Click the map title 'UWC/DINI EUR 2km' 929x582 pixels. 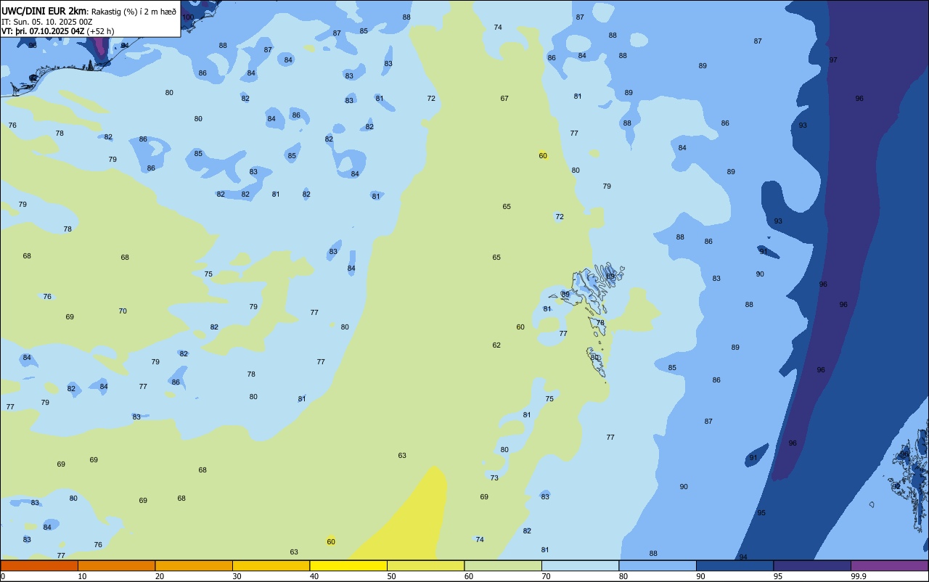coord(44,11)
